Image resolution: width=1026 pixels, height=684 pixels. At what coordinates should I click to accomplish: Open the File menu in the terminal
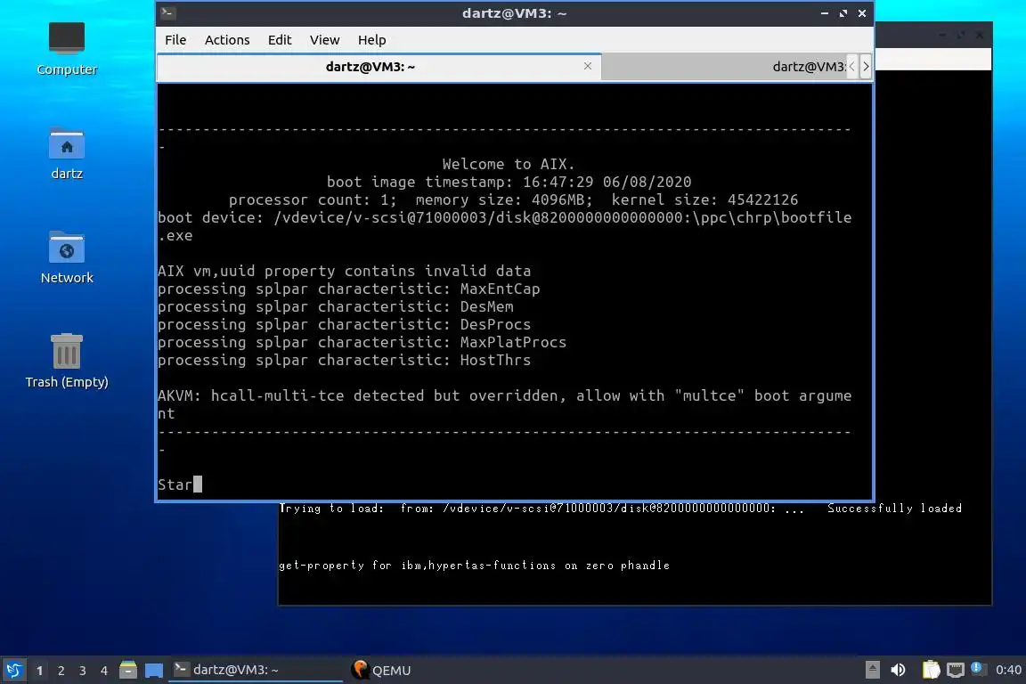click(175, 40)
